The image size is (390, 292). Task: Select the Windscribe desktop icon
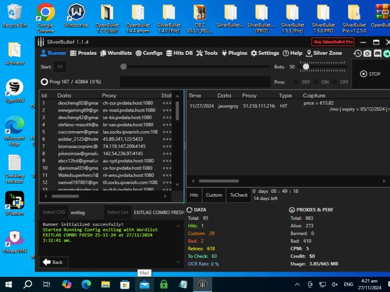[x=76, y=15]
